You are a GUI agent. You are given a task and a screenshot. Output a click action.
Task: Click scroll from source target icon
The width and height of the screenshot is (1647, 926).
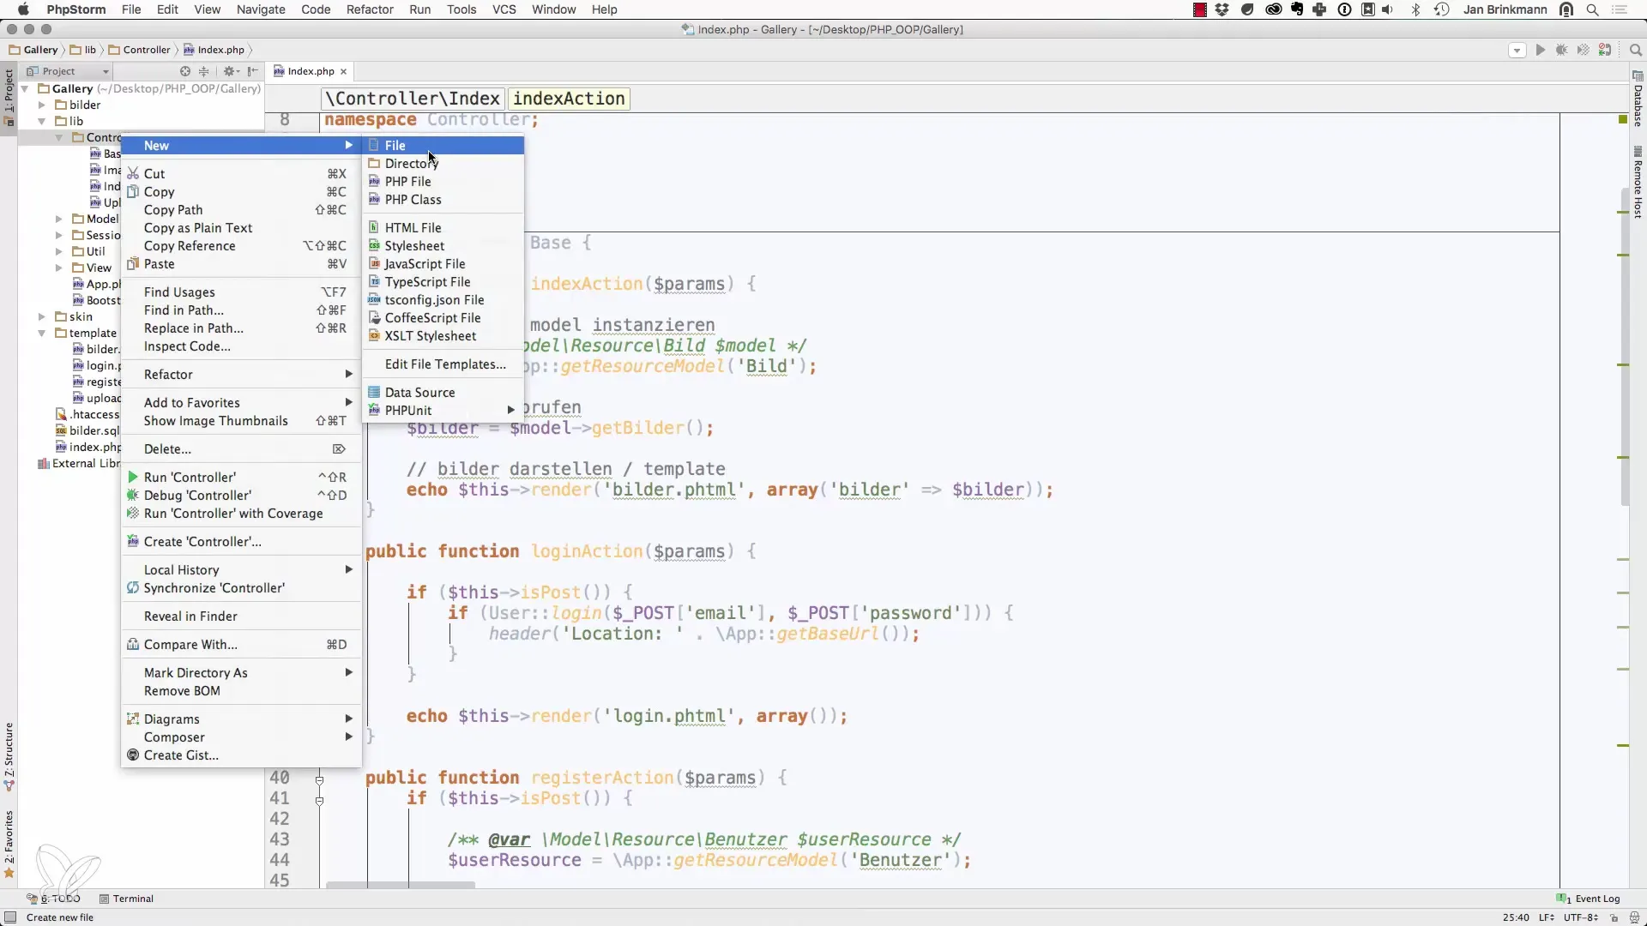(184, 72)
